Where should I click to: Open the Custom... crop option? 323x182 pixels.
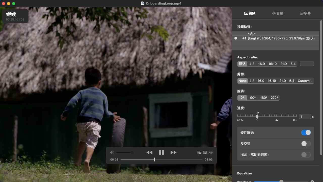click(x=305, y=81)
